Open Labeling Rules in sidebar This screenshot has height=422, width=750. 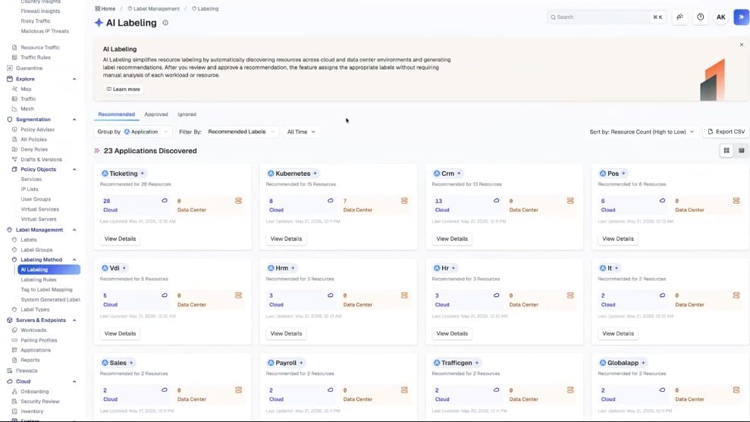click(38, 280)
